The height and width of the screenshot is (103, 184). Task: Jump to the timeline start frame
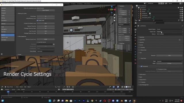coord(63,90)
